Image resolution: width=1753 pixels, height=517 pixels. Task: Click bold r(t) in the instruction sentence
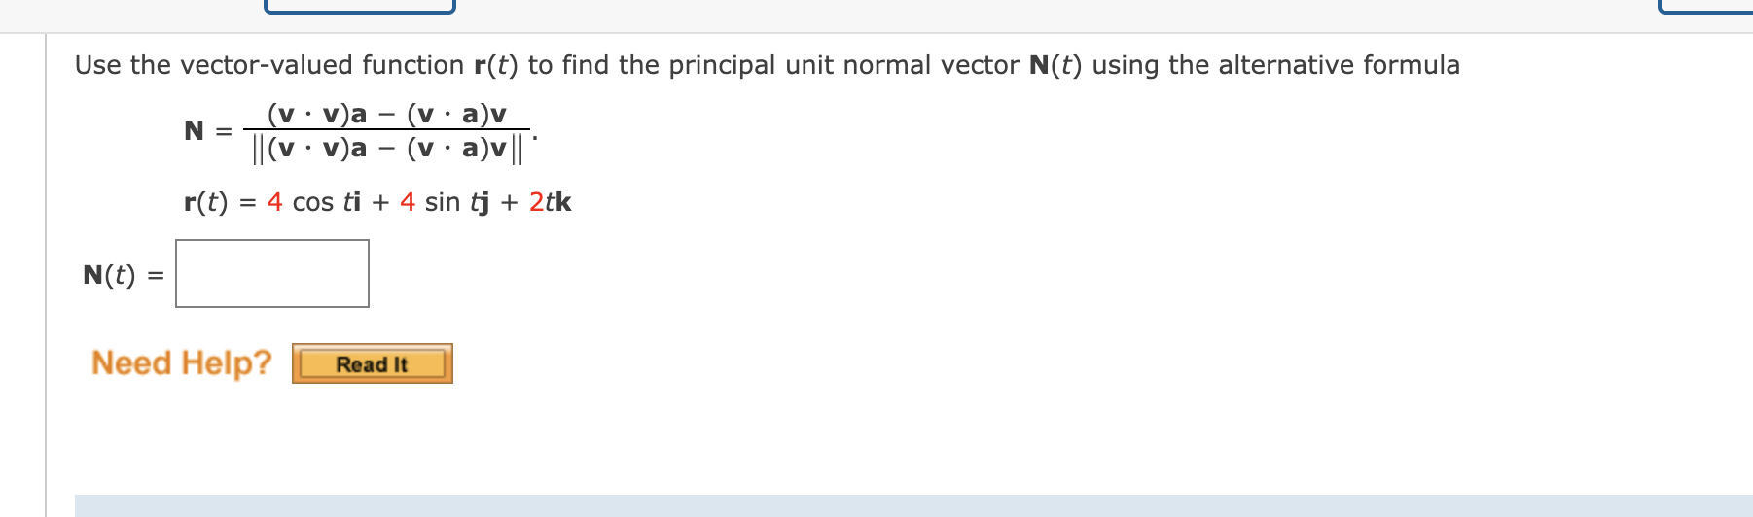click(x=496, y=65)
